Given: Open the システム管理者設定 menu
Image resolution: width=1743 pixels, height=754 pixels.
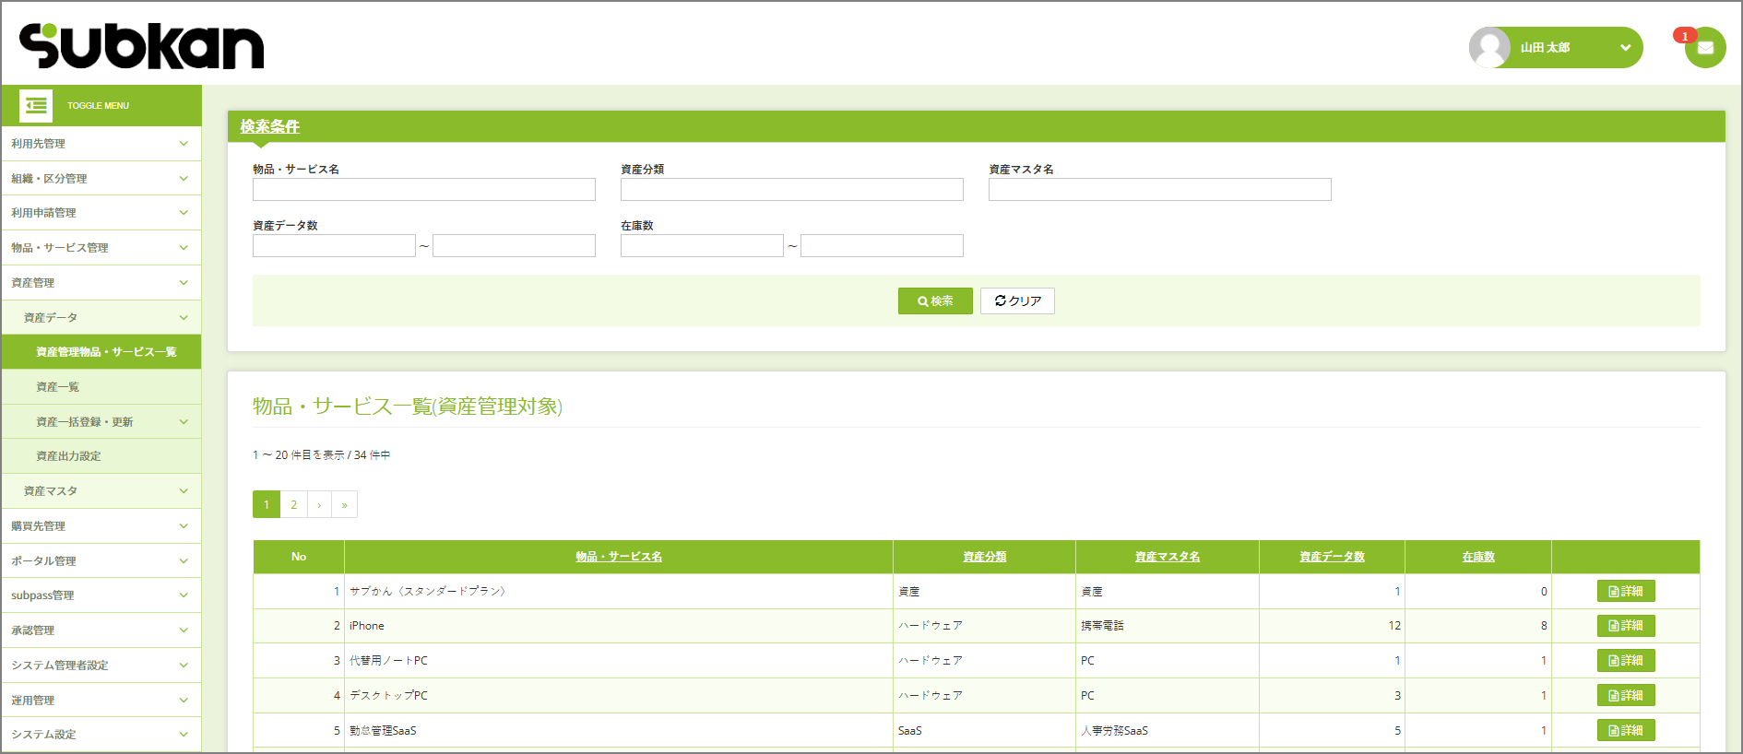Looking at the screenshot, I should [x=101, y=666].
